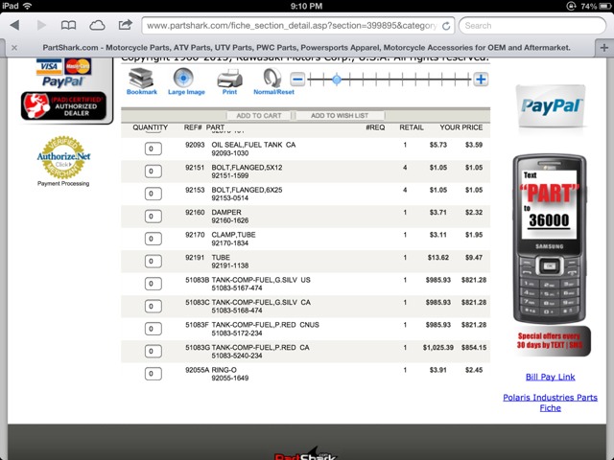Image resolution: width=614 pixels, height=460 pixels.
Task: Click the Authorize.Net verified merchant seal
Action: click(63, 157)
